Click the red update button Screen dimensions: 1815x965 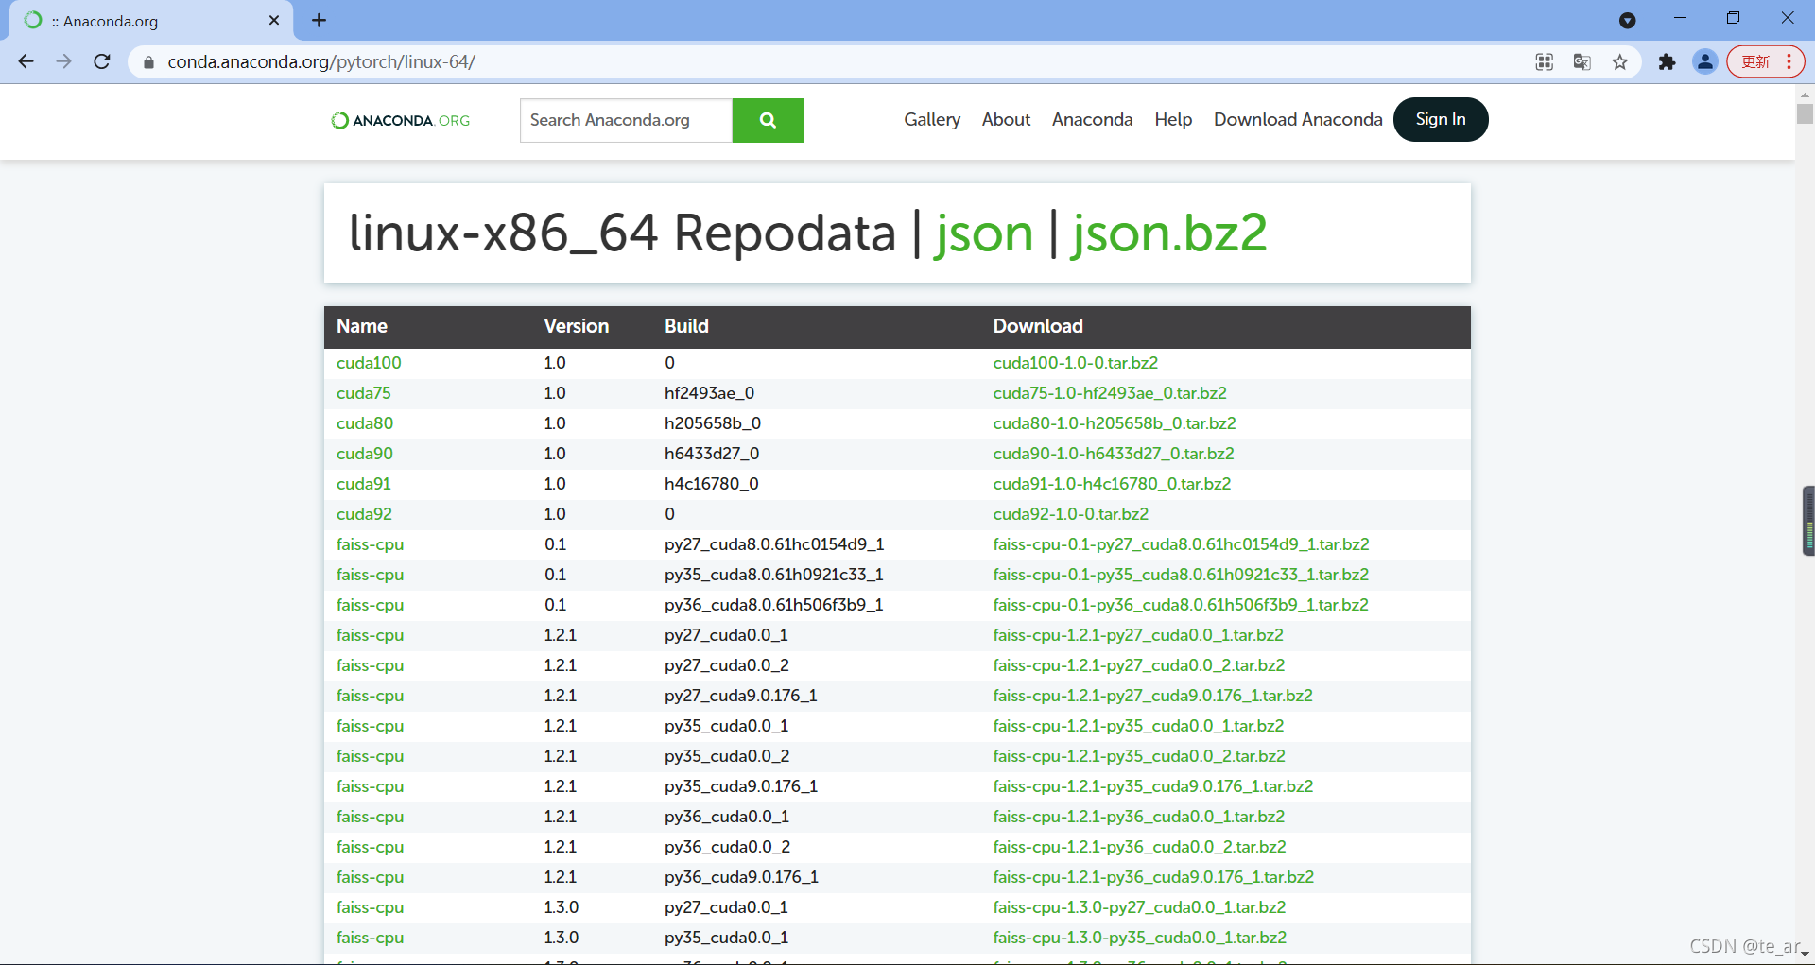point(1766,61)
